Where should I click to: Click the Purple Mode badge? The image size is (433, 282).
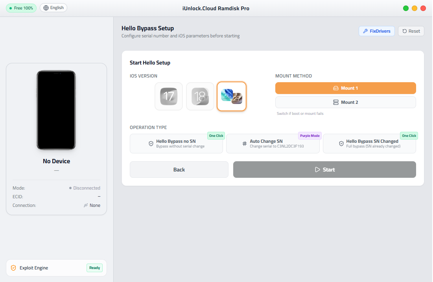pos(310,136)
